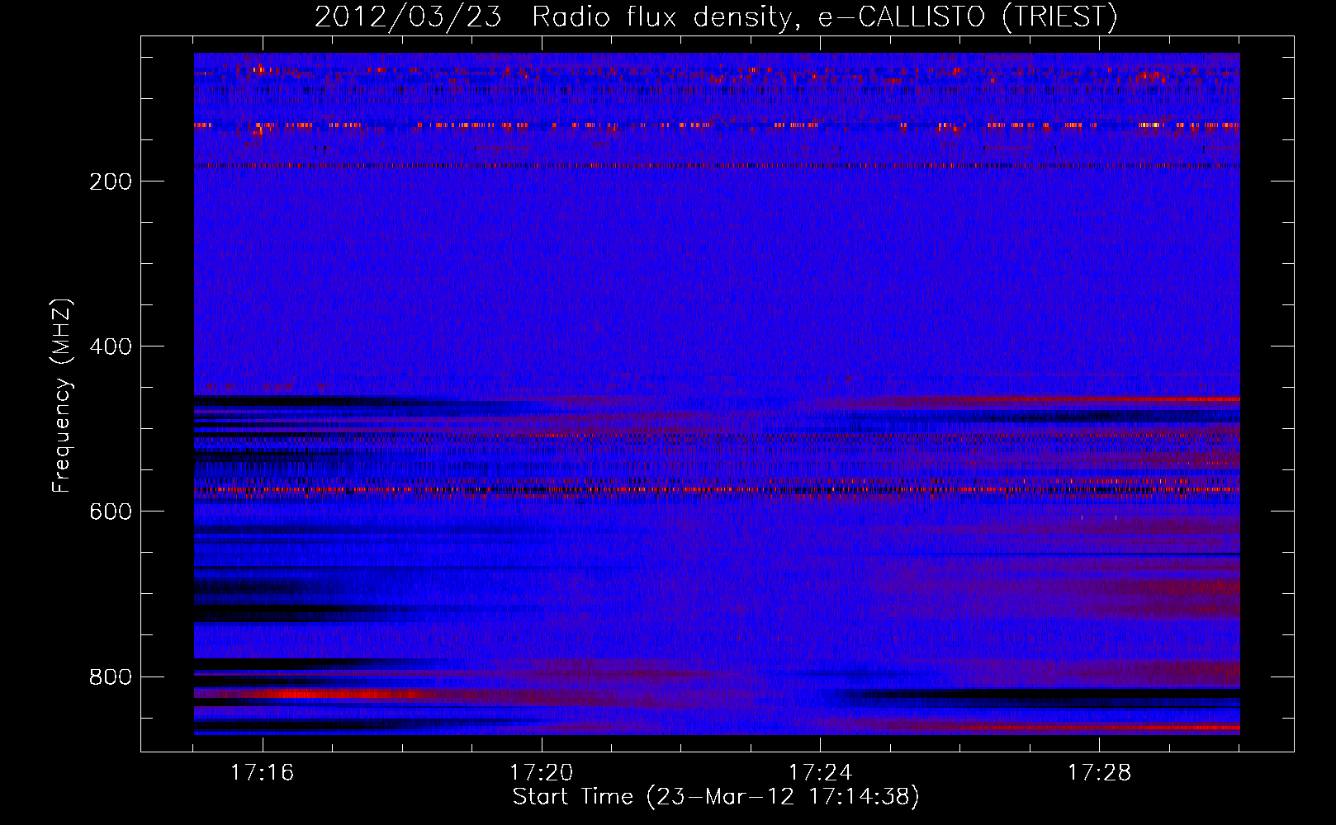Select the 200 frequency tick label
The width and height of the screenshot is (1336, 825).
[x=111, y=181]
